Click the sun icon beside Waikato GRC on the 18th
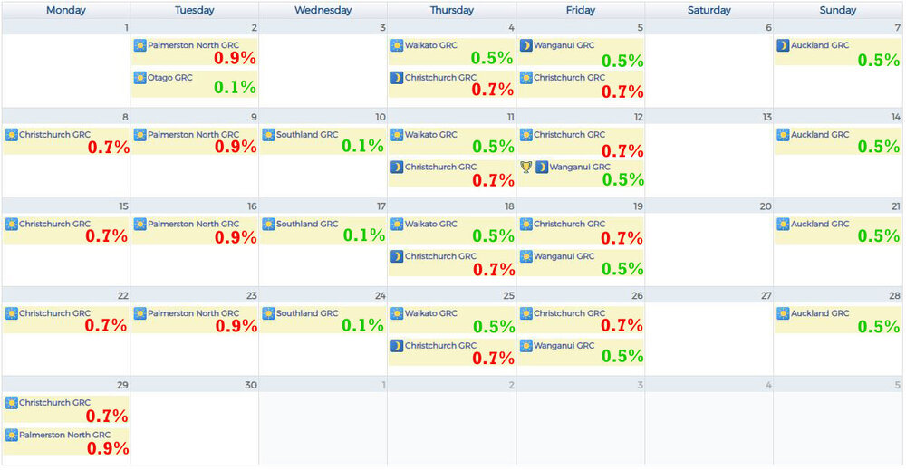Image resolution: width=906 pixels, height=470 pixels. (397, 225)
